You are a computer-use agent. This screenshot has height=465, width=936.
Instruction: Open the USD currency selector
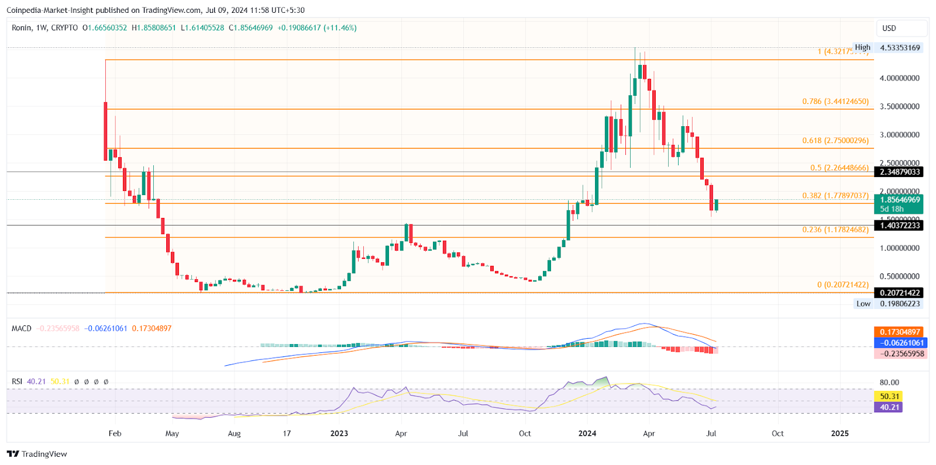pyautogui.click(x=901, y=28)
